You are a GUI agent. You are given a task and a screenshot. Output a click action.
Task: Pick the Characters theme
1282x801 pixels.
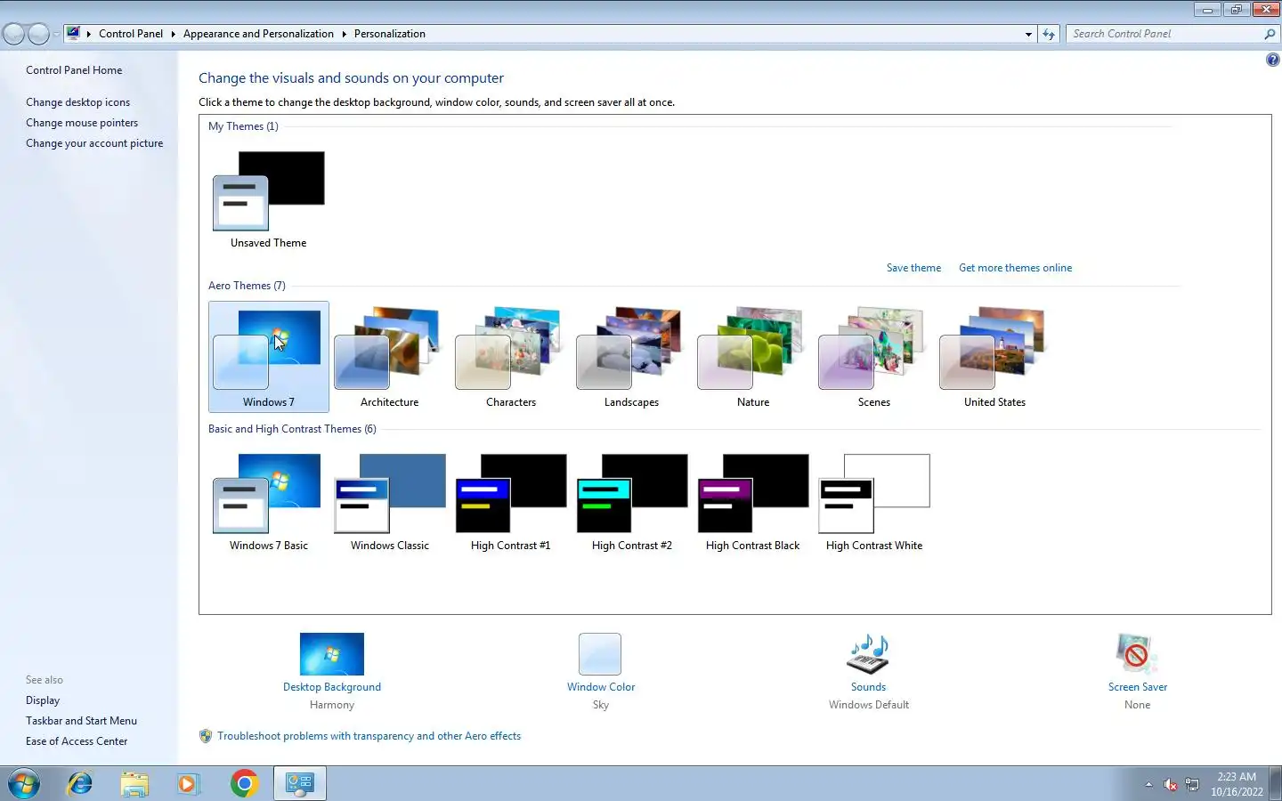(510, 356)
